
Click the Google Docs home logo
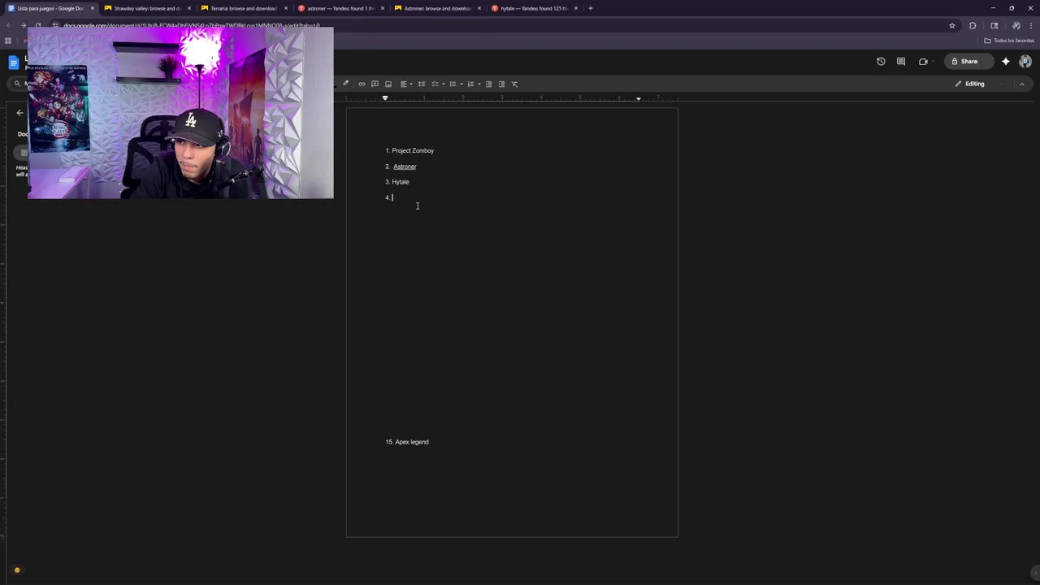(13, 63)
